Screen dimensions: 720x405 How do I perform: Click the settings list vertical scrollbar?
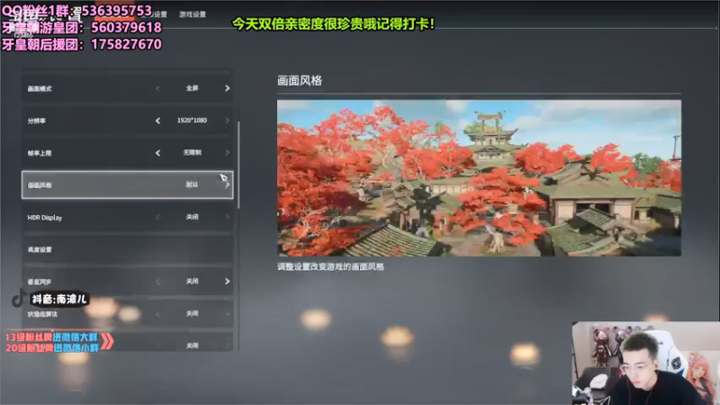238,166
